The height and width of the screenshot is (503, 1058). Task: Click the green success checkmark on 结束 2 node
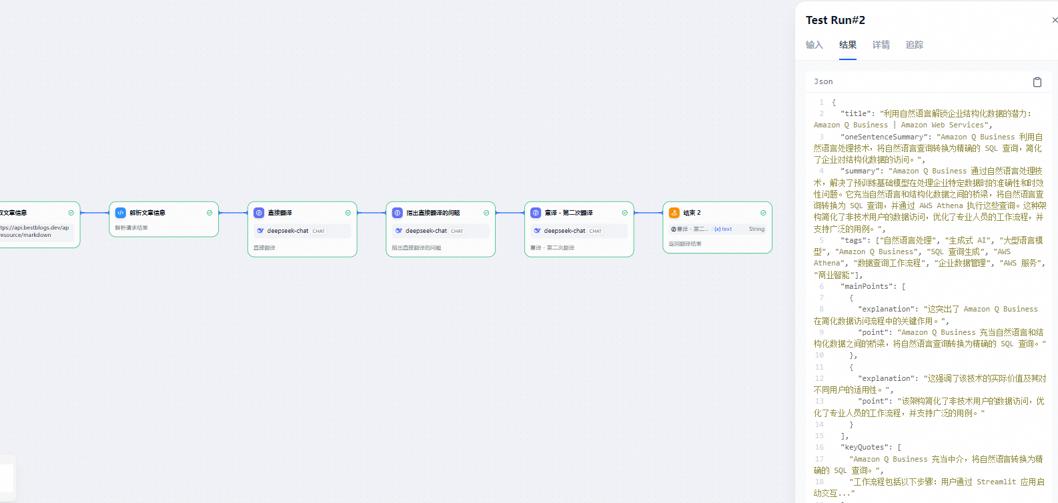(763, 213)
